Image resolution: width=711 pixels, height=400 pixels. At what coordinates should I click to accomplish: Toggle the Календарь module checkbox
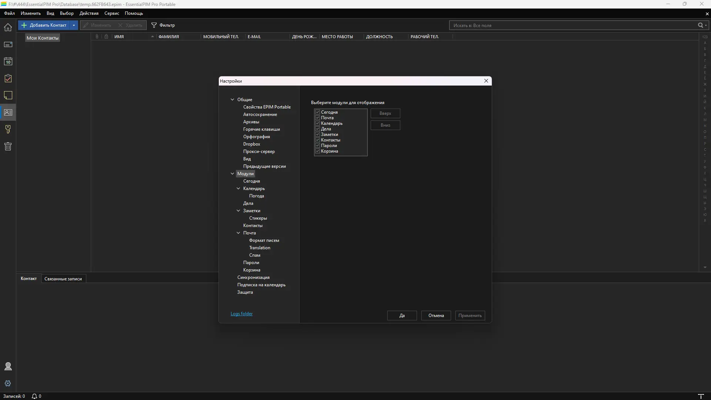coord(317,123)
